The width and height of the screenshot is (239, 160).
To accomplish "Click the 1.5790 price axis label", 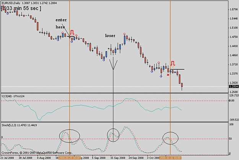I will [x=234, y=10].
